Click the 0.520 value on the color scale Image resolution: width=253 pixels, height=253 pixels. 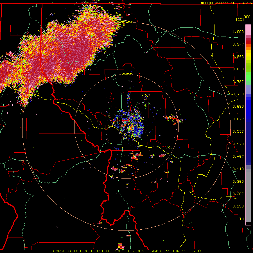coord(238,144)
